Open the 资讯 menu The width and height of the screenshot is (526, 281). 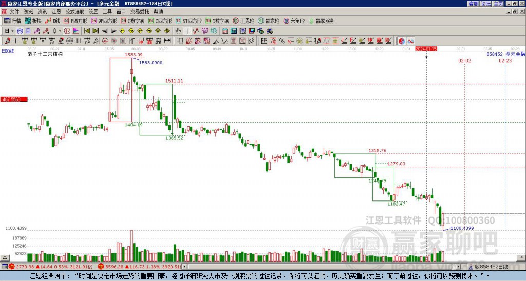coord(42,12)
